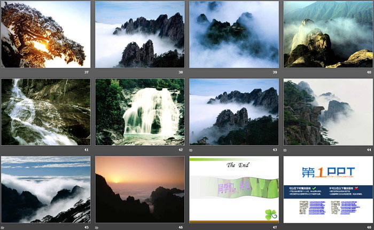374x230 pixels.
Task: Open slide 46 with the sunset silhouette
Action: click(140, 189)
